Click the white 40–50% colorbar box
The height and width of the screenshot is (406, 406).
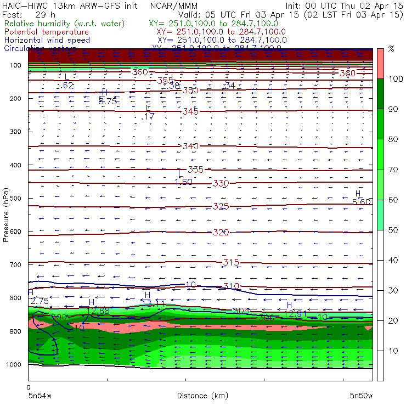pyautogui.click(x=380, y=245)
